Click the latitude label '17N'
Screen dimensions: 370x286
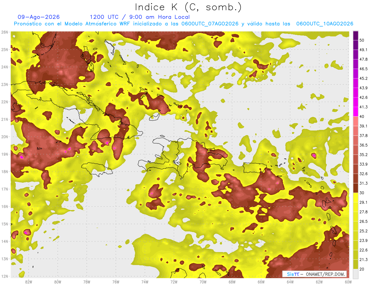4,189
